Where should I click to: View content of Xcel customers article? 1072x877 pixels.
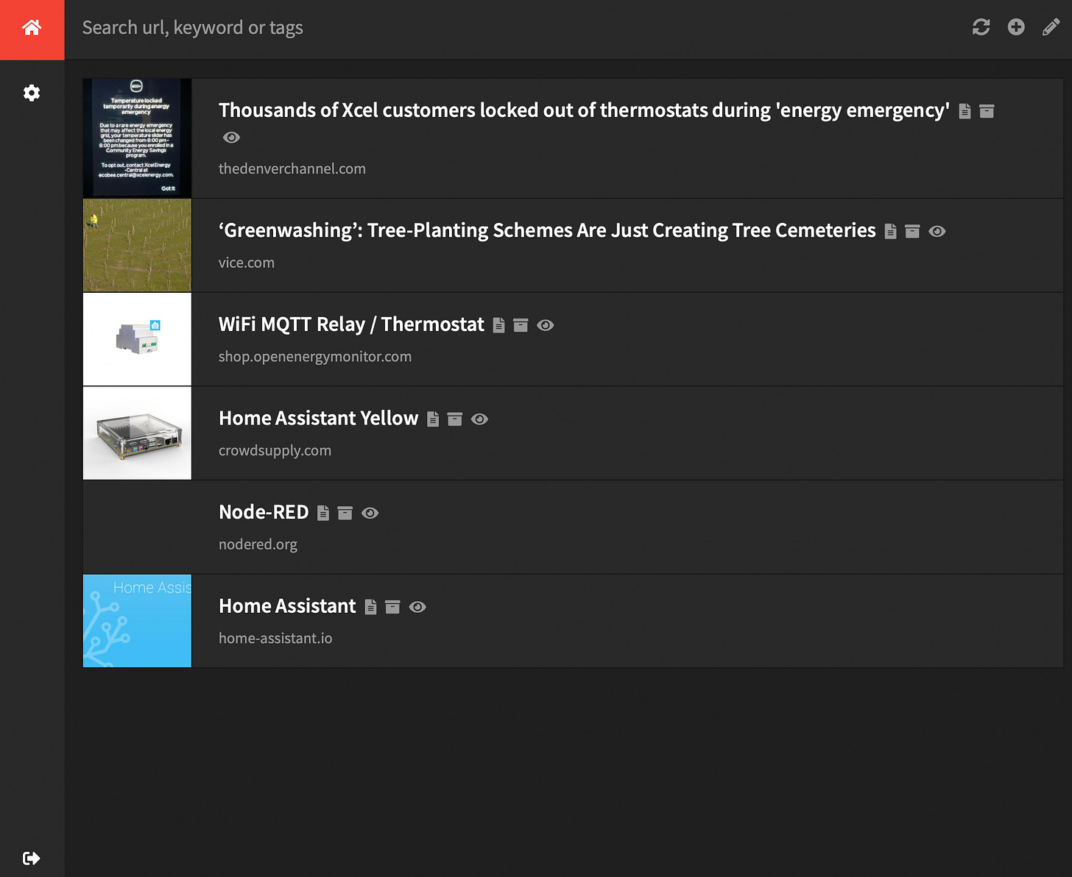pos(965,111)
